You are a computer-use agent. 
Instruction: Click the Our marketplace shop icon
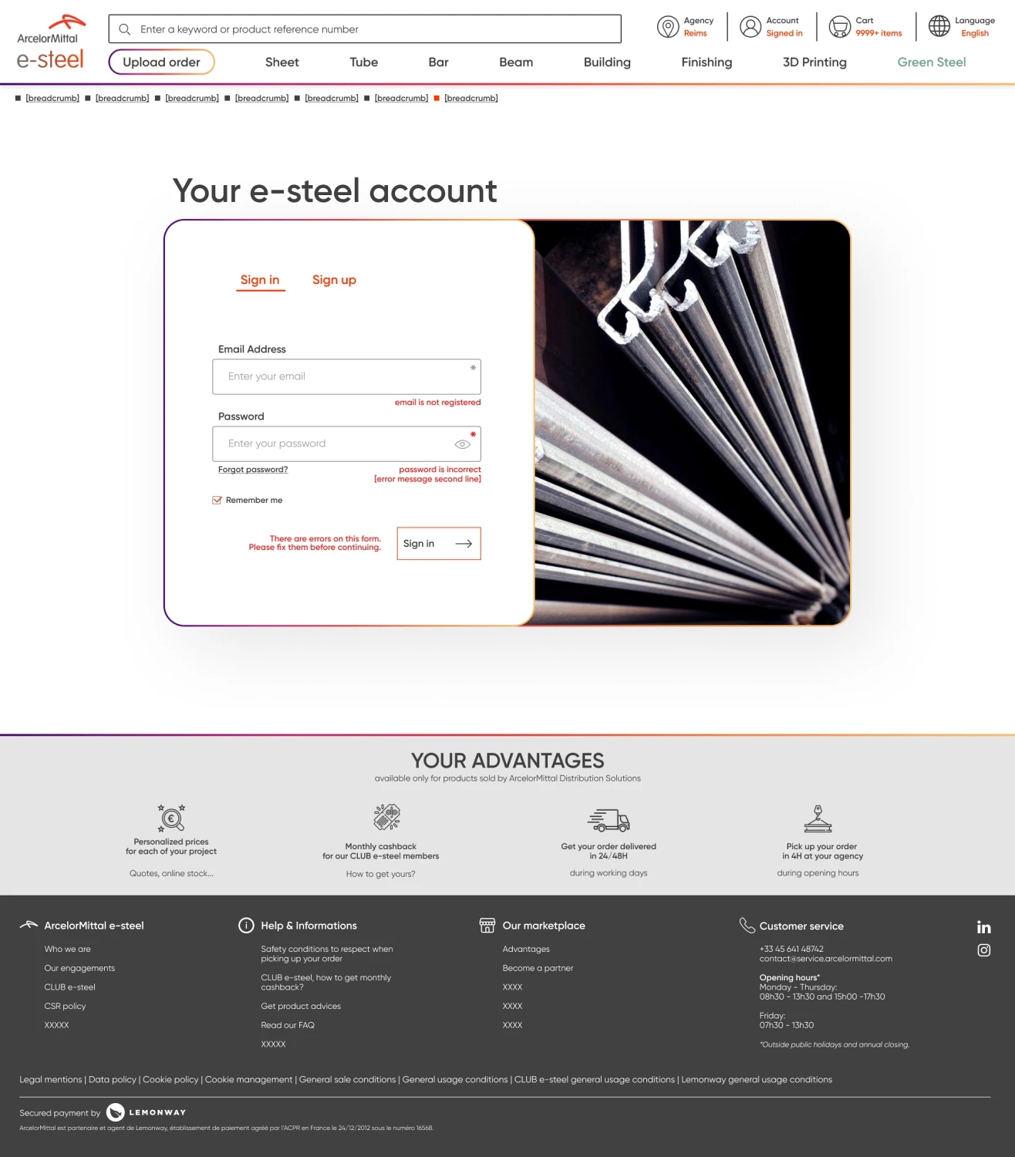pyautogui.click(x=487, y=926)
